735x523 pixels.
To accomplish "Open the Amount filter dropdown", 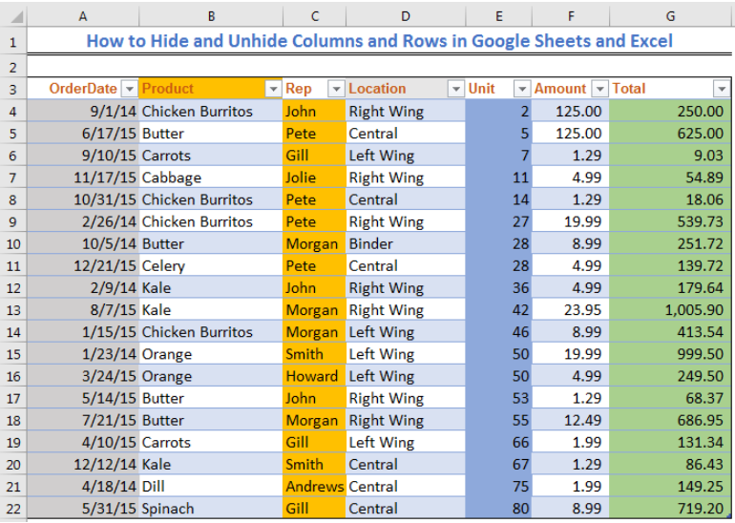I will [600, 89].
